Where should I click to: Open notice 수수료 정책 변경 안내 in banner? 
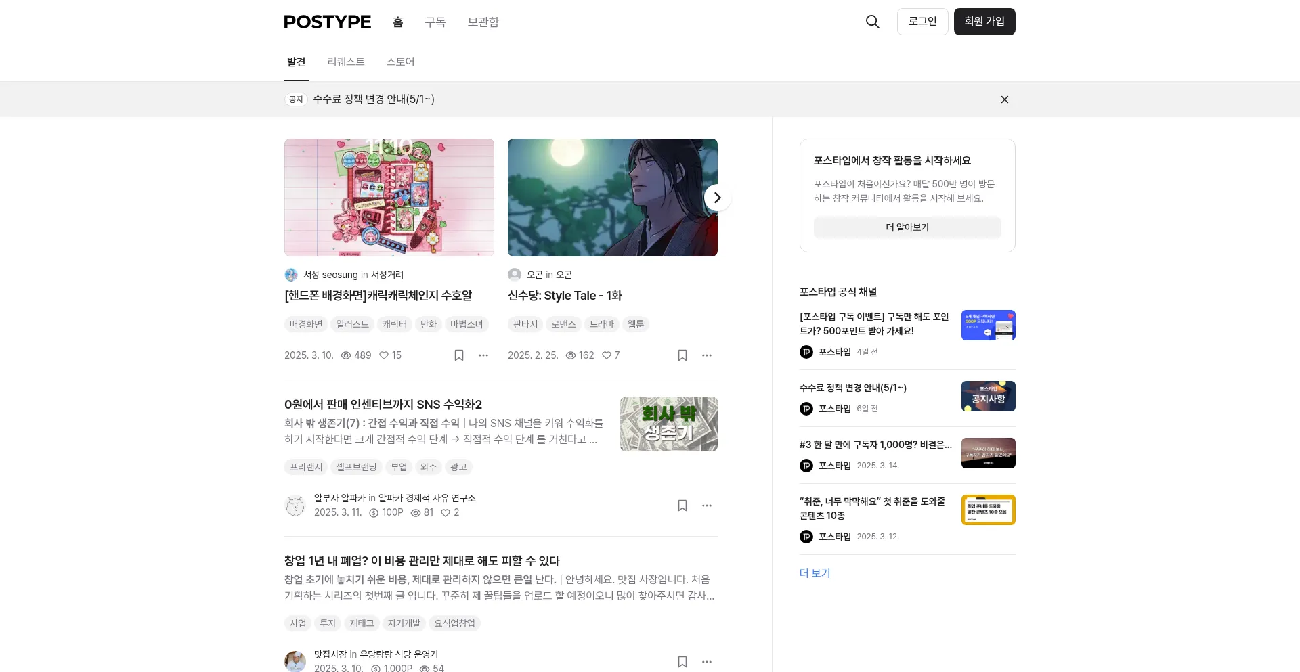[x=374, y=99]
